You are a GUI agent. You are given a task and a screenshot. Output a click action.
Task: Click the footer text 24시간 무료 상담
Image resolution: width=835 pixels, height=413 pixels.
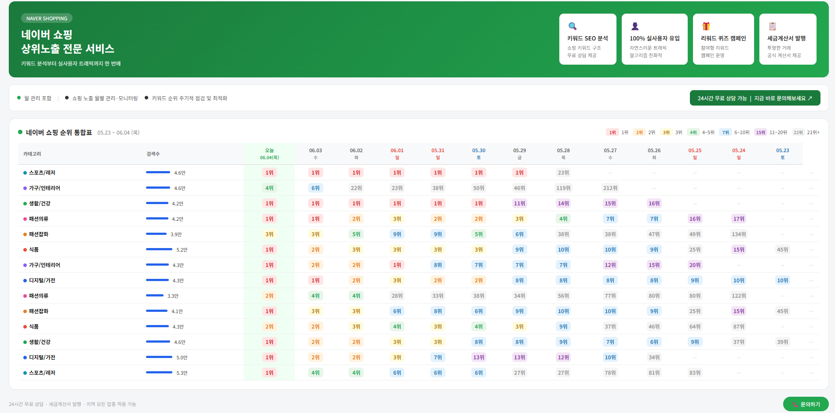pyautogui.click(x=26, y=404)
